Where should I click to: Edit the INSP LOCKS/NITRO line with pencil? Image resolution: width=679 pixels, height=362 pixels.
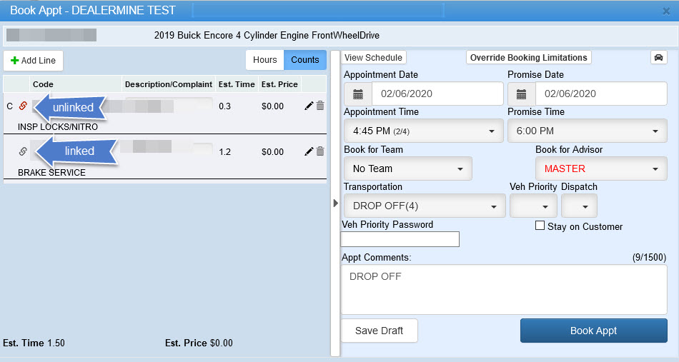point(309,106)
